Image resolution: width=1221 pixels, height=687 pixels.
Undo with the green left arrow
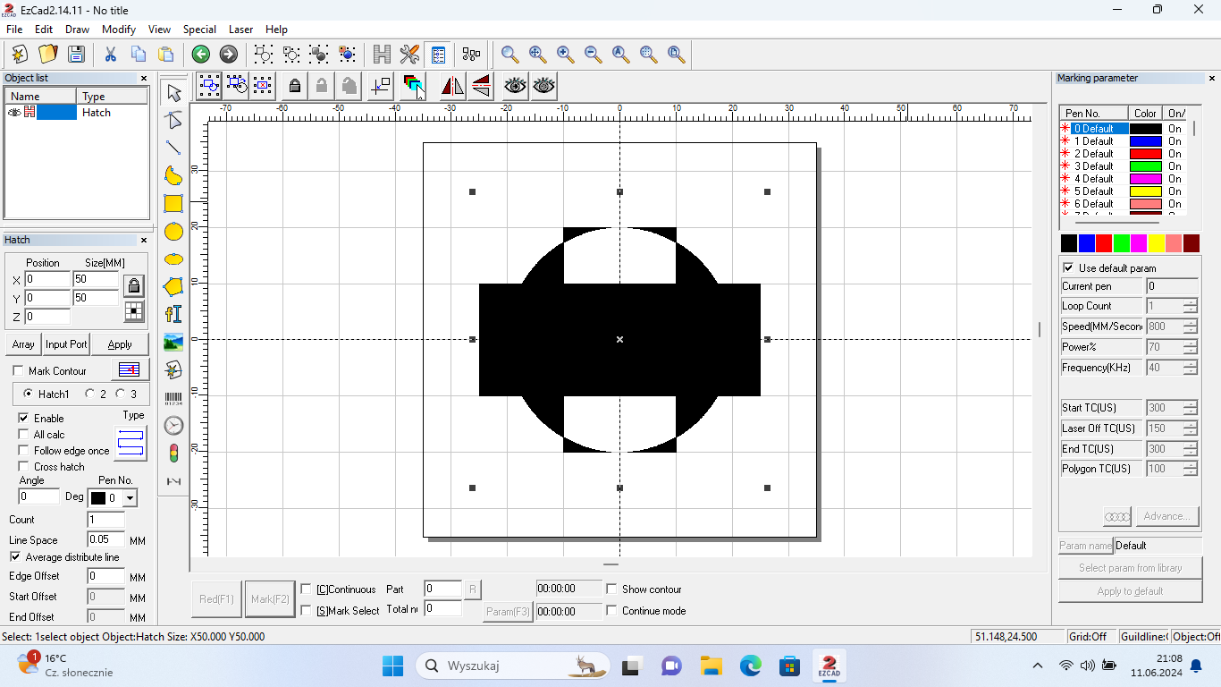coord(201,54)
